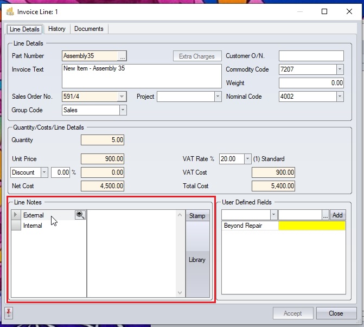
Task: Open the Discount type dropdown
Action: (x=44, y=172)
